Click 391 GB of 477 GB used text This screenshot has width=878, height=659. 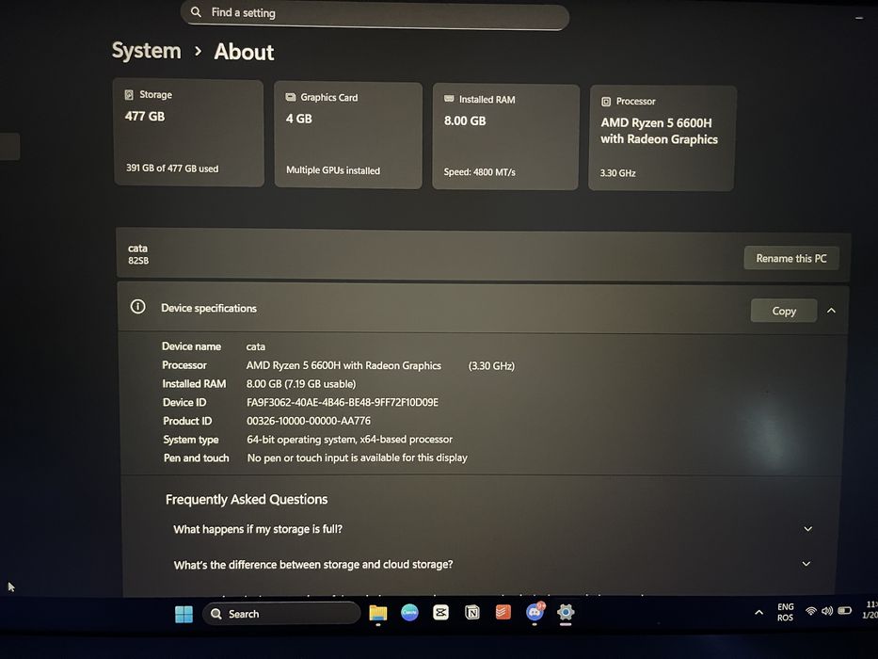(x=172, y=169)
